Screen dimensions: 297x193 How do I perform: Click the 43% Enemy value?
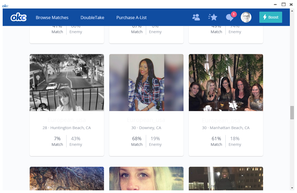76,139
